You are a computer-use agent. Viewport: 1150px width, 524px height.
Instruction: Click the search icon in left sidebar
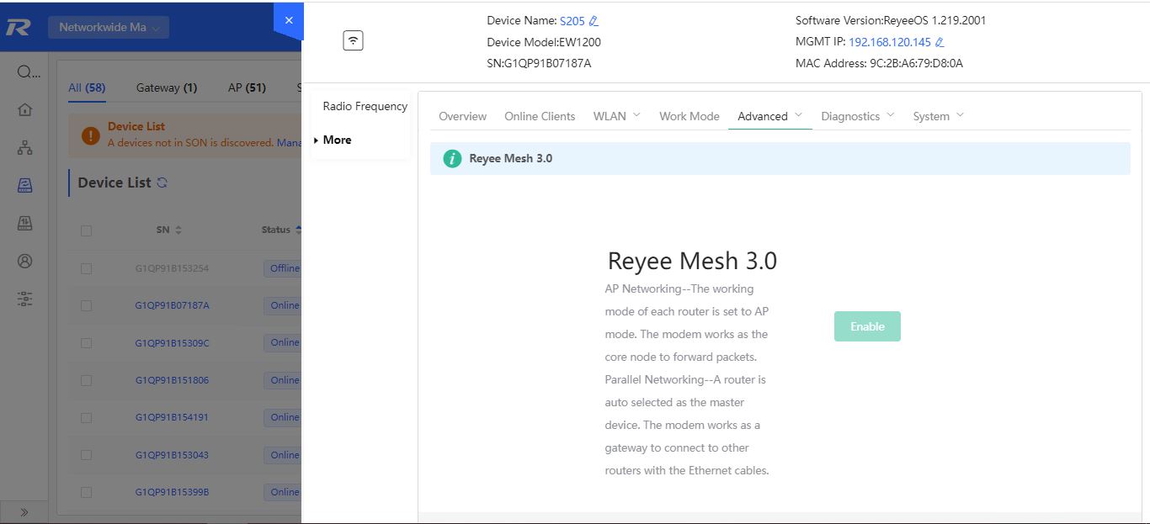(x=24, y=71)
